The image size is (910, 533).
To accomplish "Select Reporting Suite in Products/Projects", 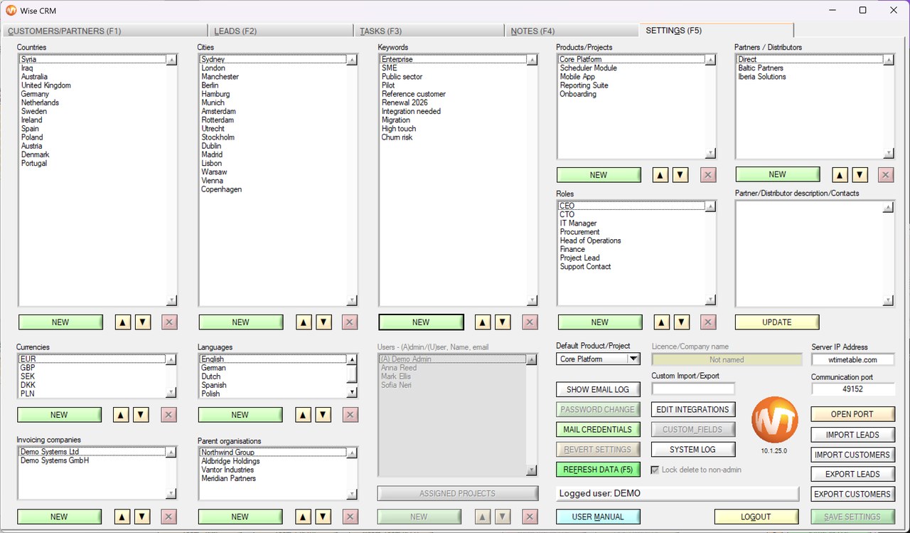I will (584, 85).
